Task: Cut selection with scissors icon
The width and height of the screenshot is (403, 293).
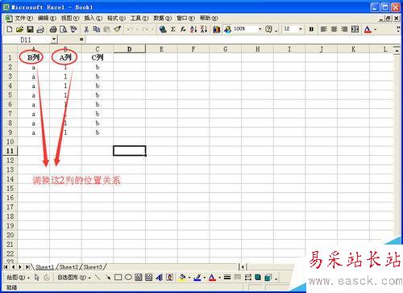Action: point(86,29)
